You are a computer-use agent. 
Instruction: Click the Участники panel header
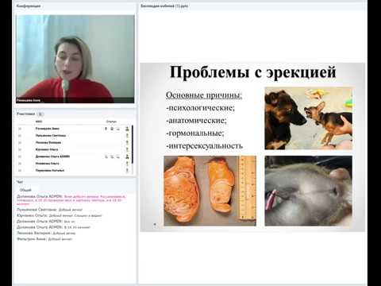pyautogui.click(x=25, y=114)
